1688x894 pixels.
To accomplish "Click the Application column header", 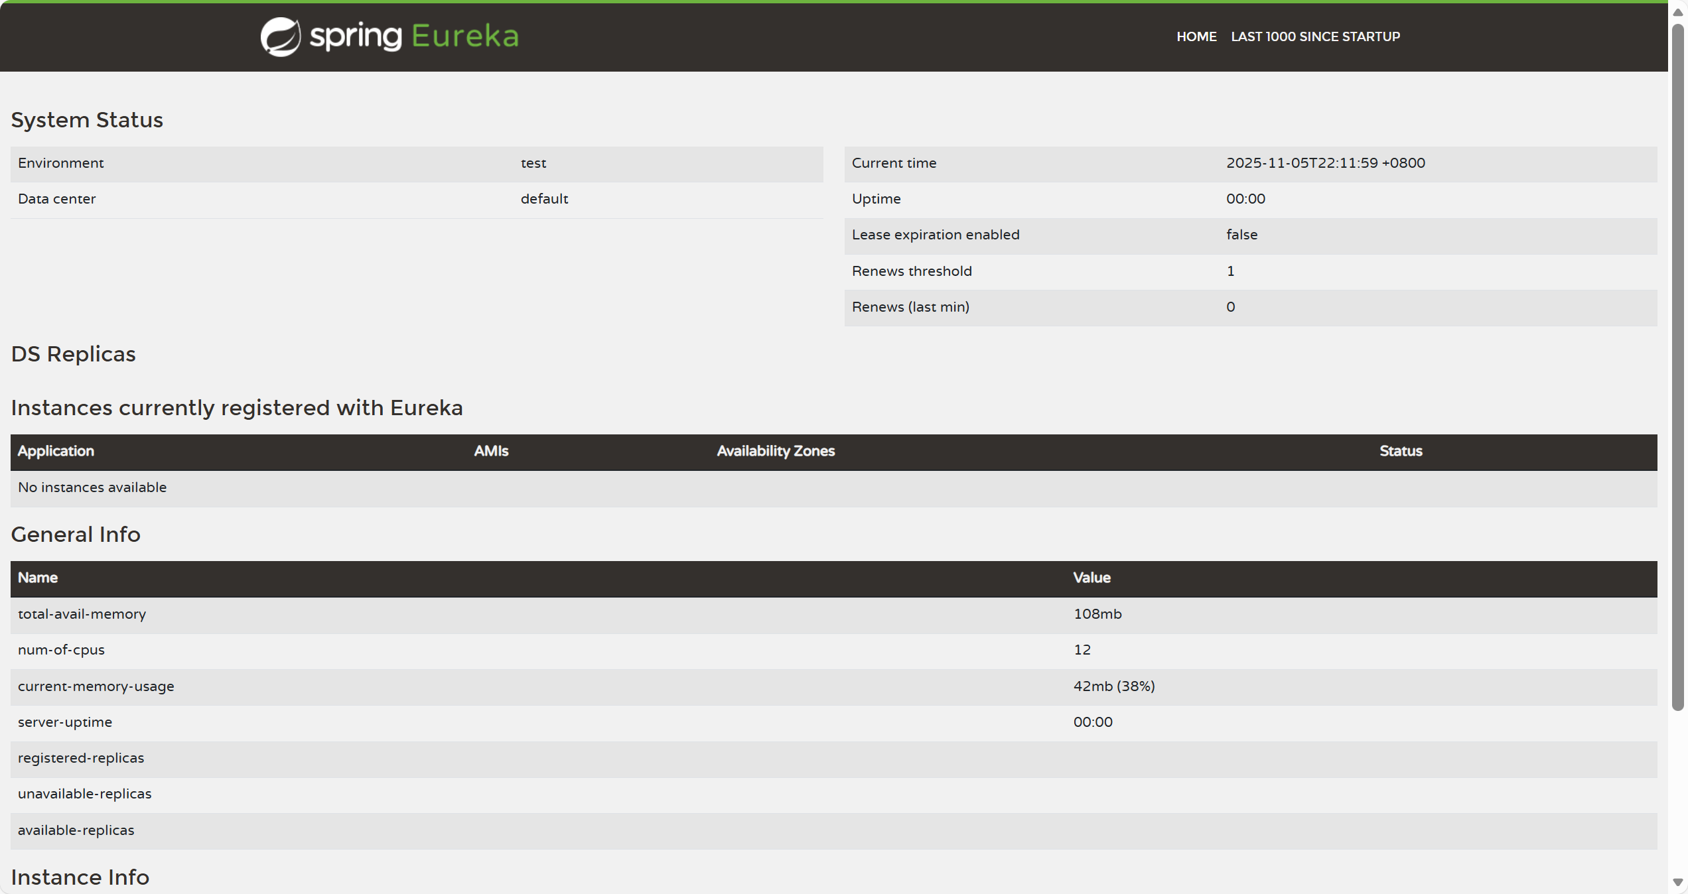I will pos(56,451).
